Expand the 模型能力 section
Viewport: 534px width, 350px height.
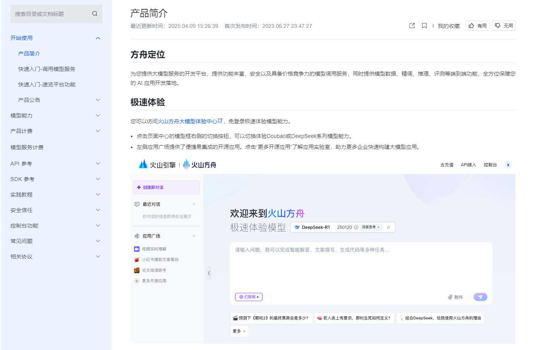coord(98,116)
